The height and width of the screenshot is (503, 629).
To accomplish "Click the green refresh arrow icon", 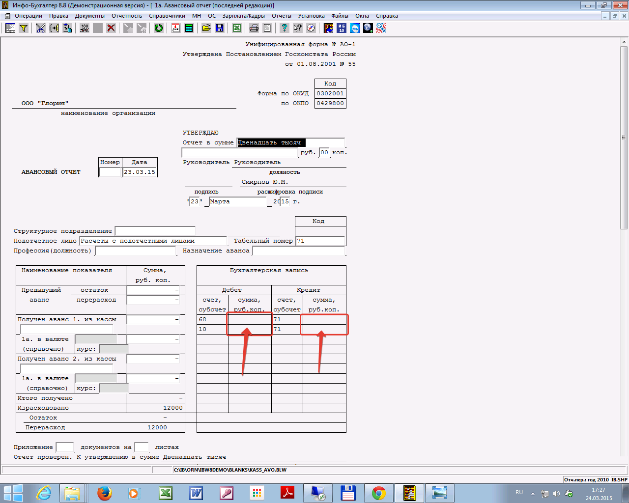I will 158,28.
